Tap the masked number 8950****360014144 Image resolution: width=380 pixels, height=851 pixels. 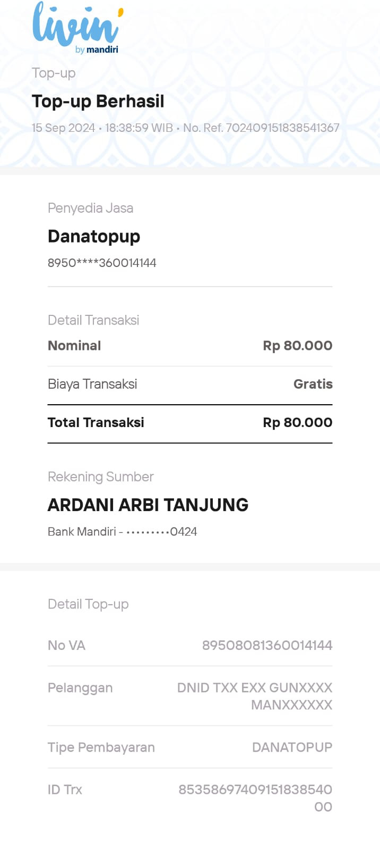(102, 263)
